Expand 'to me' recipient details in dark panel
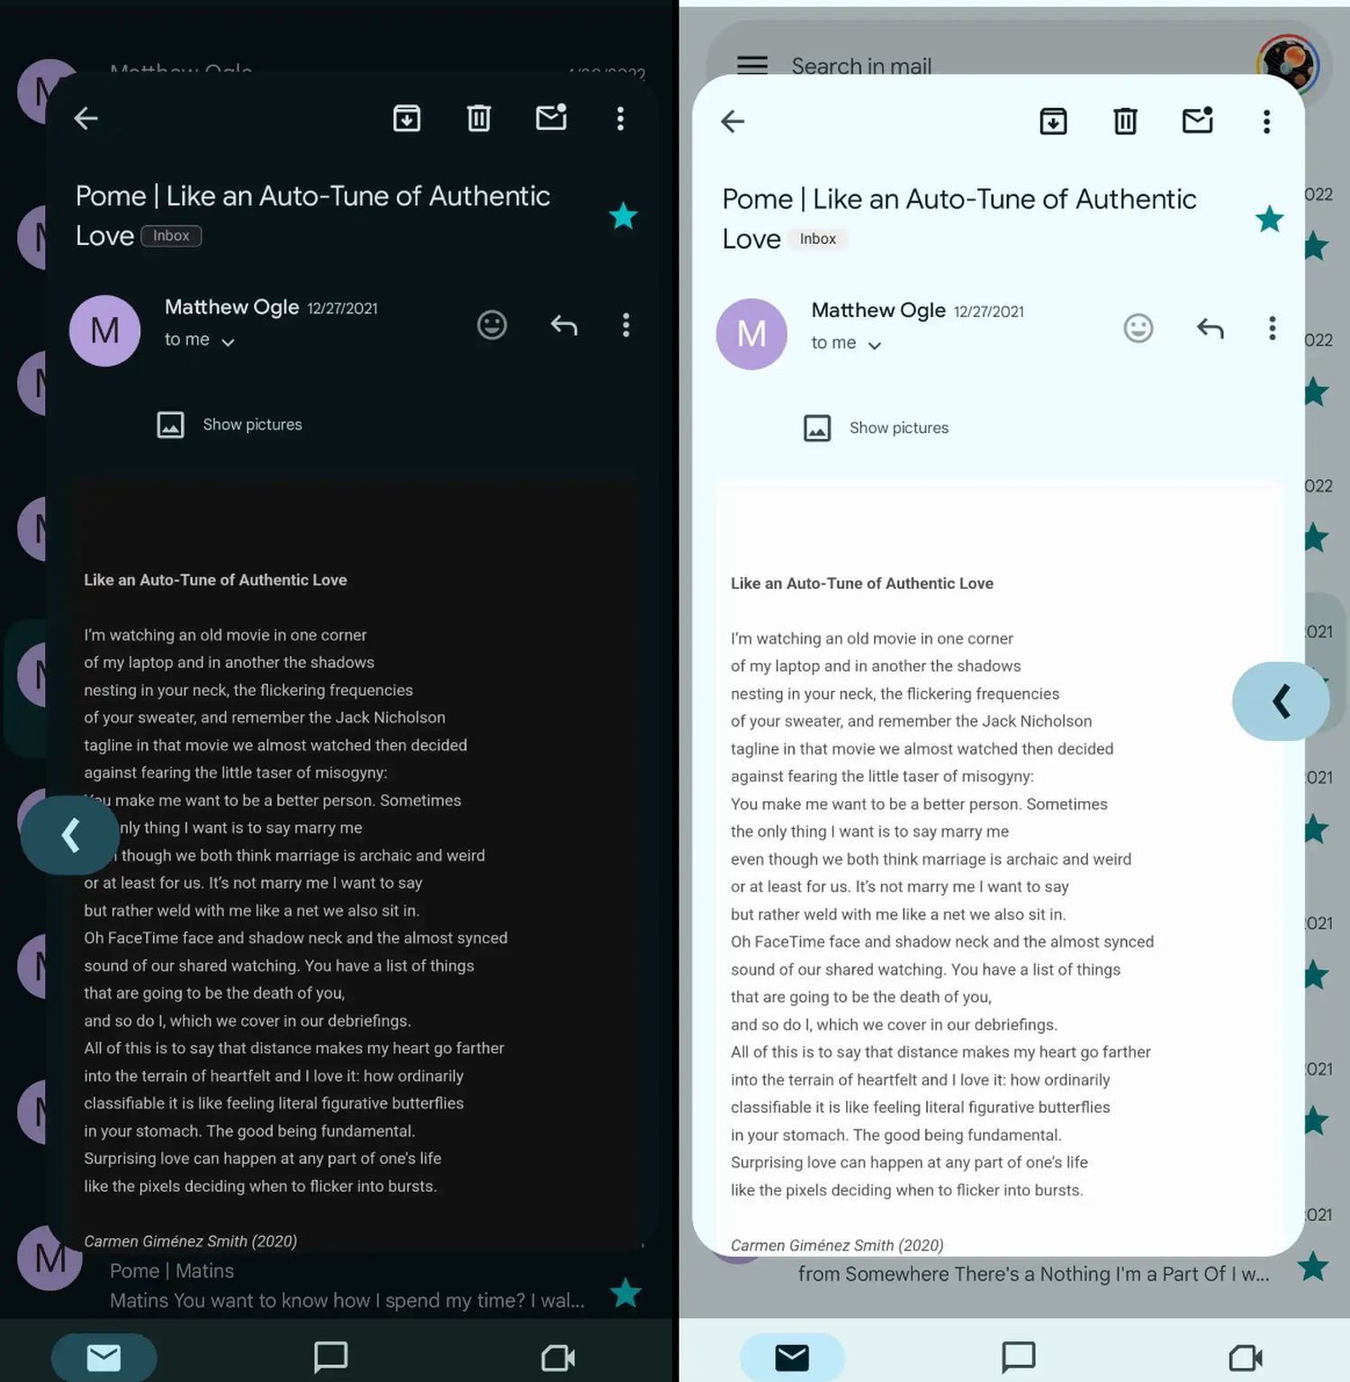 click(x=200, y=340)
